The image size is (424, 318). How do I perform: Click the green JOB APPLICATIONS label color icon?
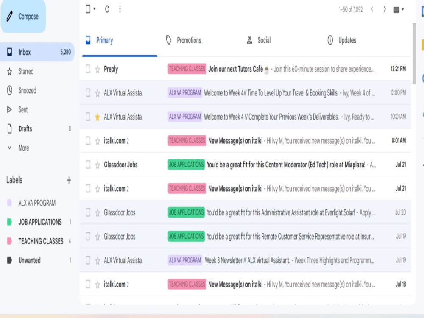click(x=9, y=222)
